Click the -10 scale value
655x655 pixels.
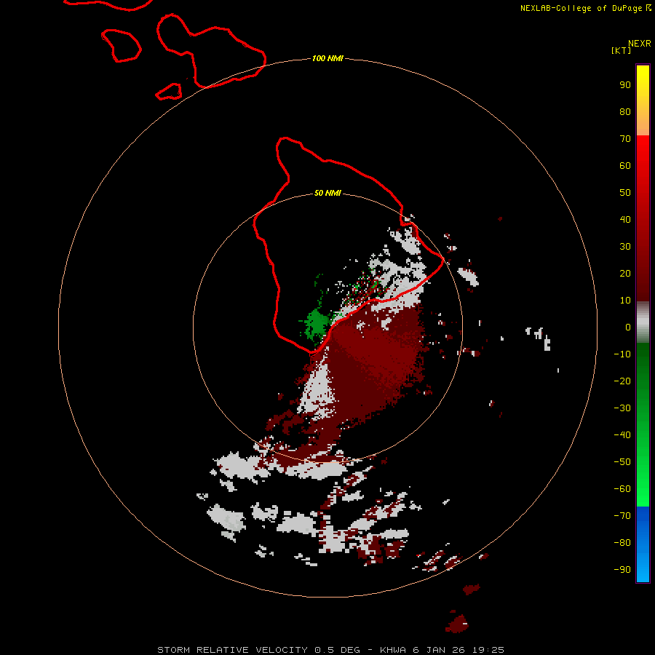(622, 354)
